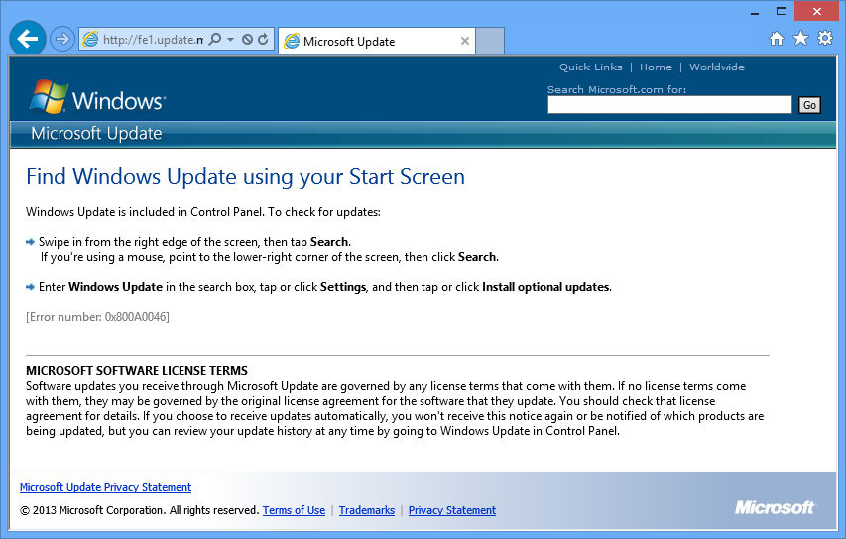The image size is (846, 539).
Task: Maximize the browser window
Action: pyautogui.click(x=782, y=11)
